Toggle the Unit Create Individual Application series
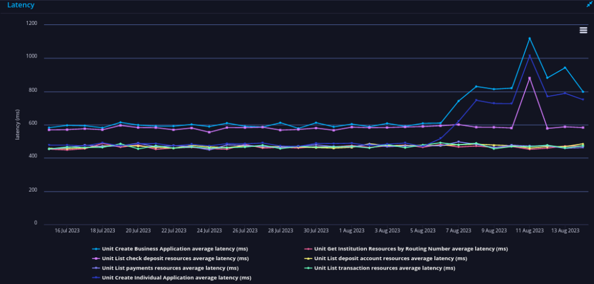The width and height of the screenshot is (594, 284). 172,278
